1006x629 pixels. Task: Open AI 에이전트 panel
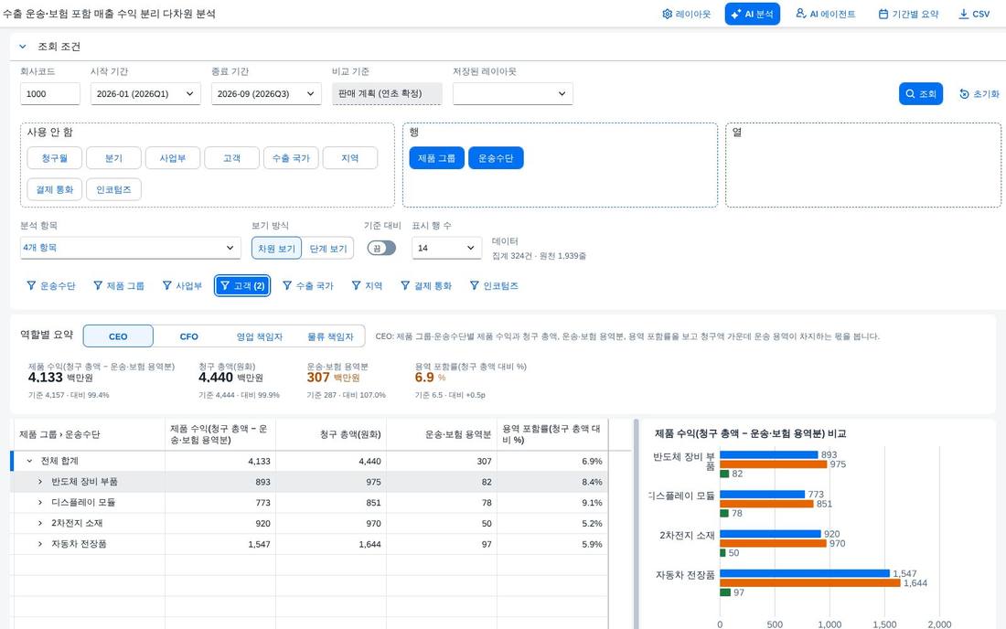(x=825, y=14)
